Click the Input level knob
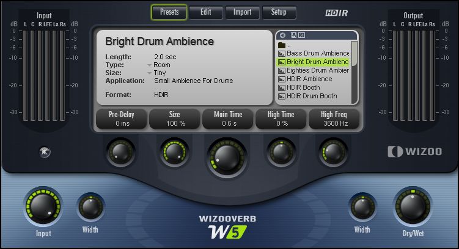 pyautogui.click(x=43, y=207)
